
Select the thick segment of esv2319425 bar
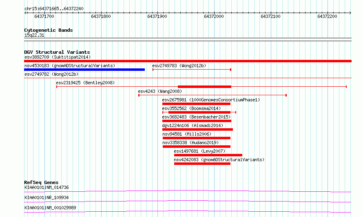coord(204,87)
